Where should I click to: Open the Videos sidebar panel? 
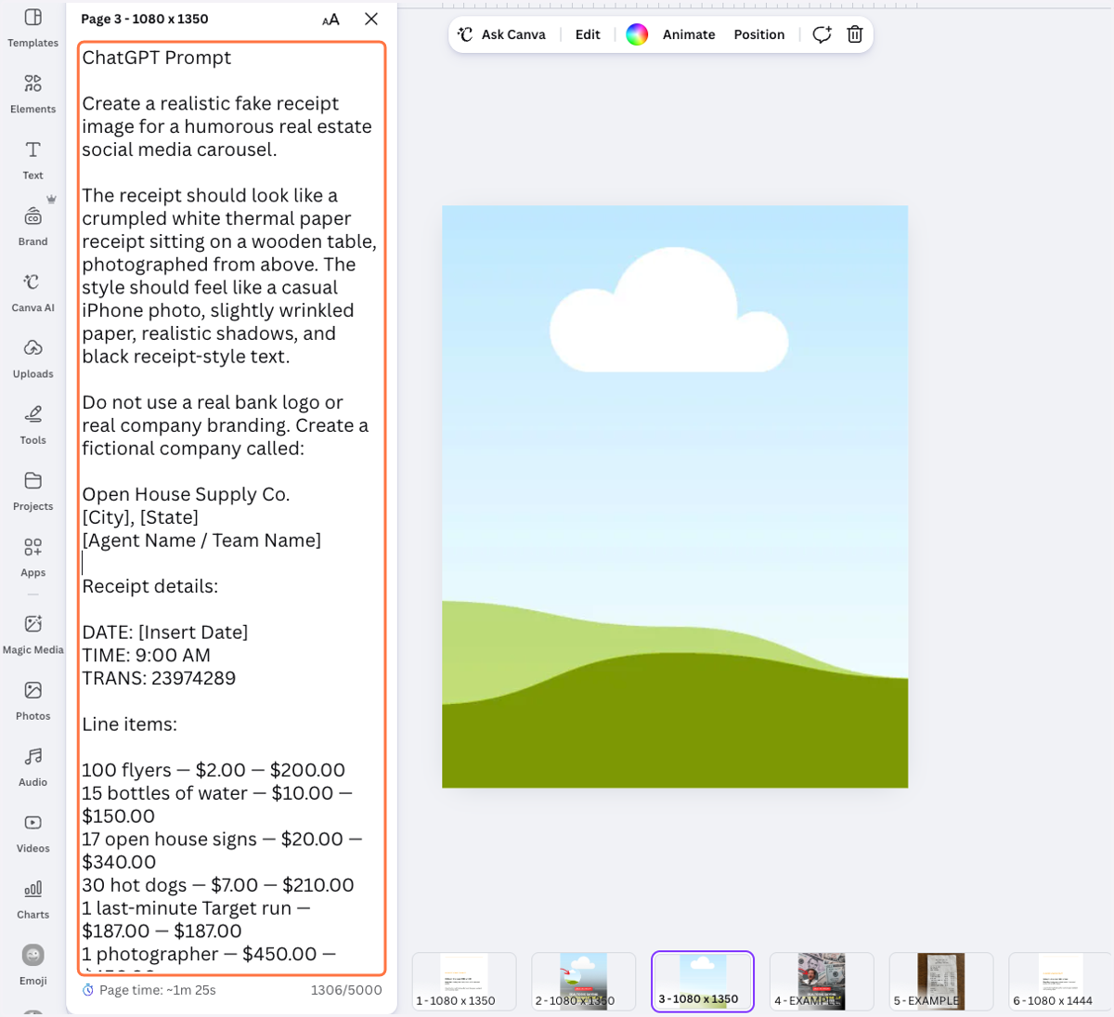pos(32,832)
